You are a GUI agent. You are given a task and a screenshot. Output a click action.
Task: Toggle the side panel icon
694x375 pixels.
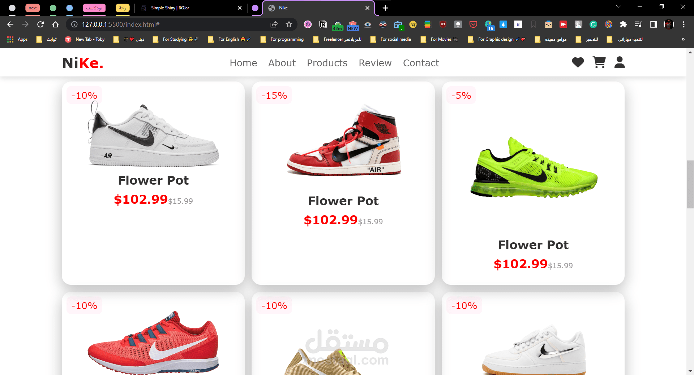point(654,24)
